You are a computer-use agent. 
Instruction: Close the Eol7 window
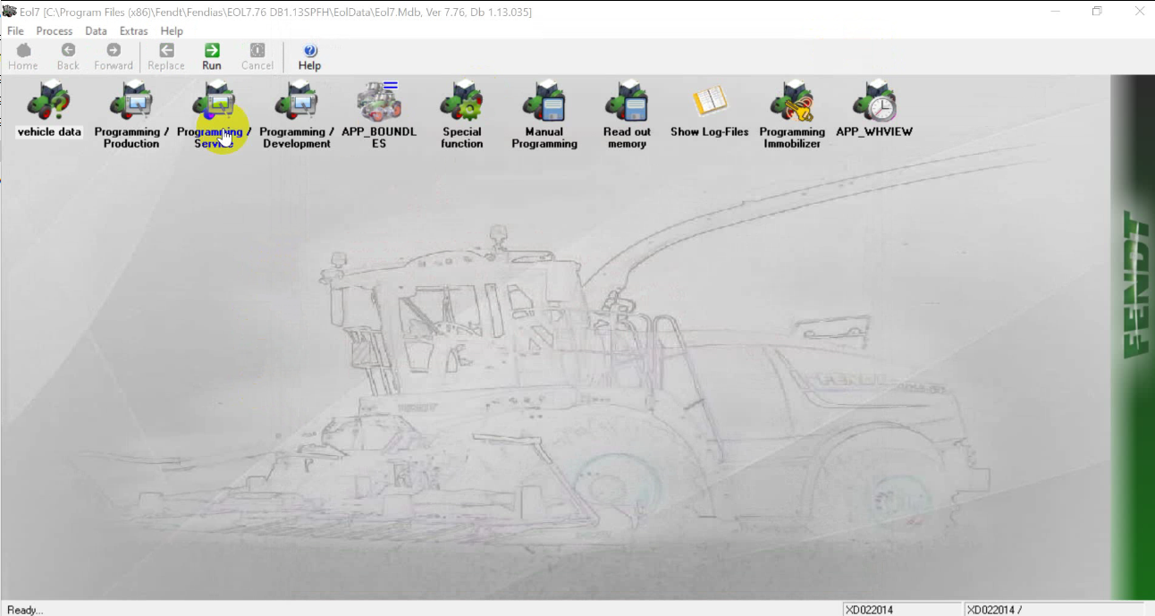pyautogui.click(x=1138, y=11)
